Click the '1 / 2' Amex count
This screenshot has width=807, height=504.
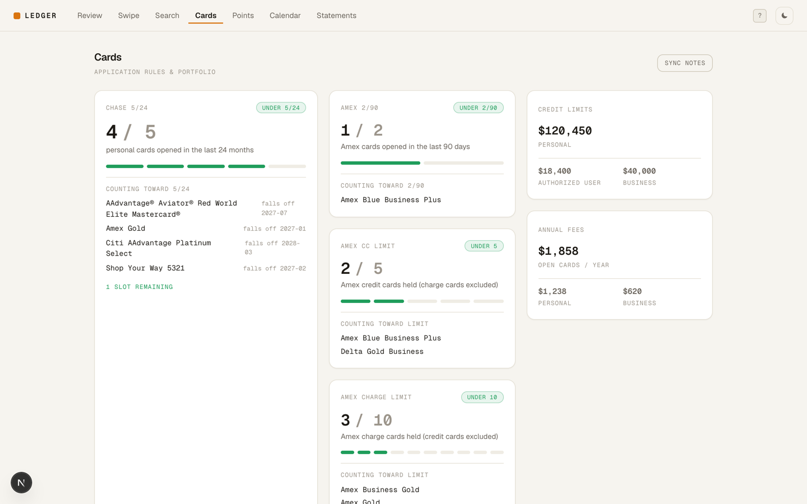(x=362, y=130)
